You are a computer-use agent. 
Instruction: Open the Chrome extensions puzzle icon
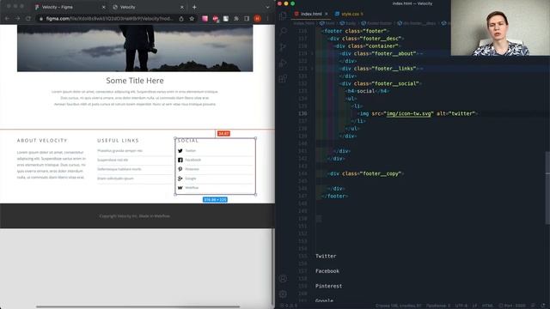[x=236, y=19]
